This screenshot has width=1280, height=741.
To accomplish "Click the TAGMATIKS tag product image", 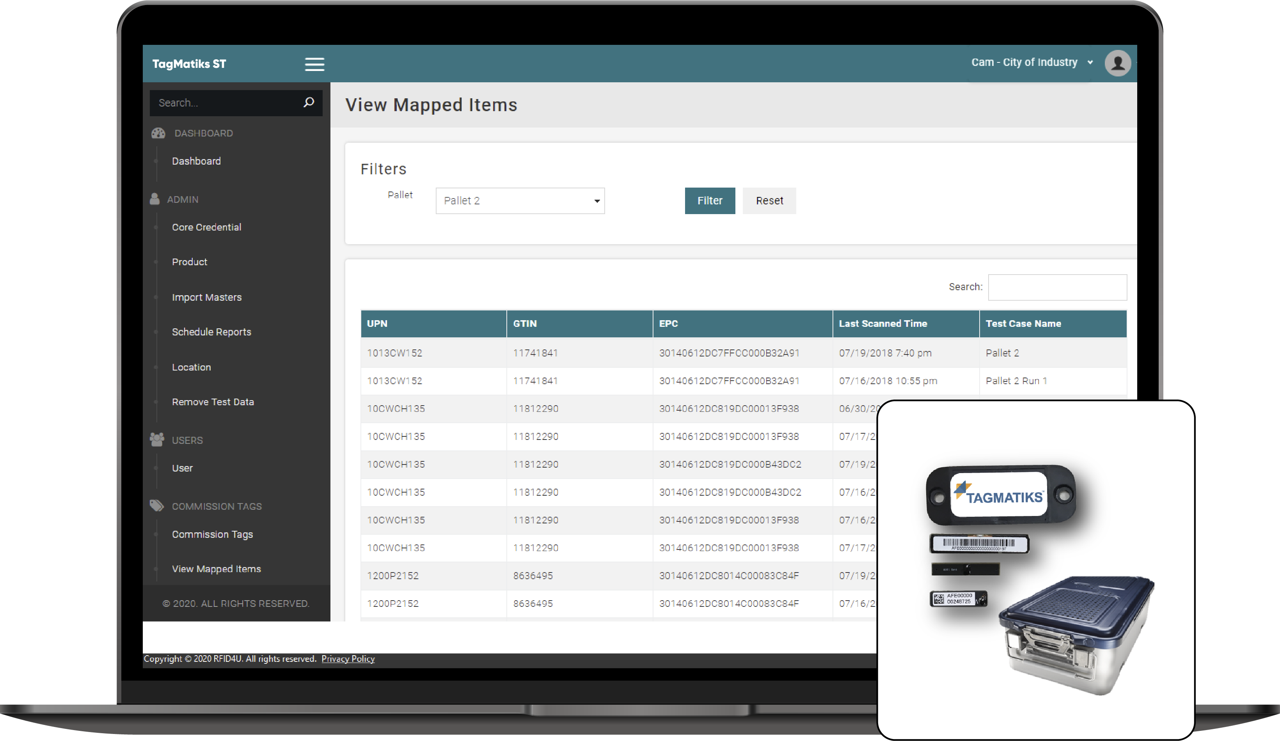I will click(x=1000, y=495).
